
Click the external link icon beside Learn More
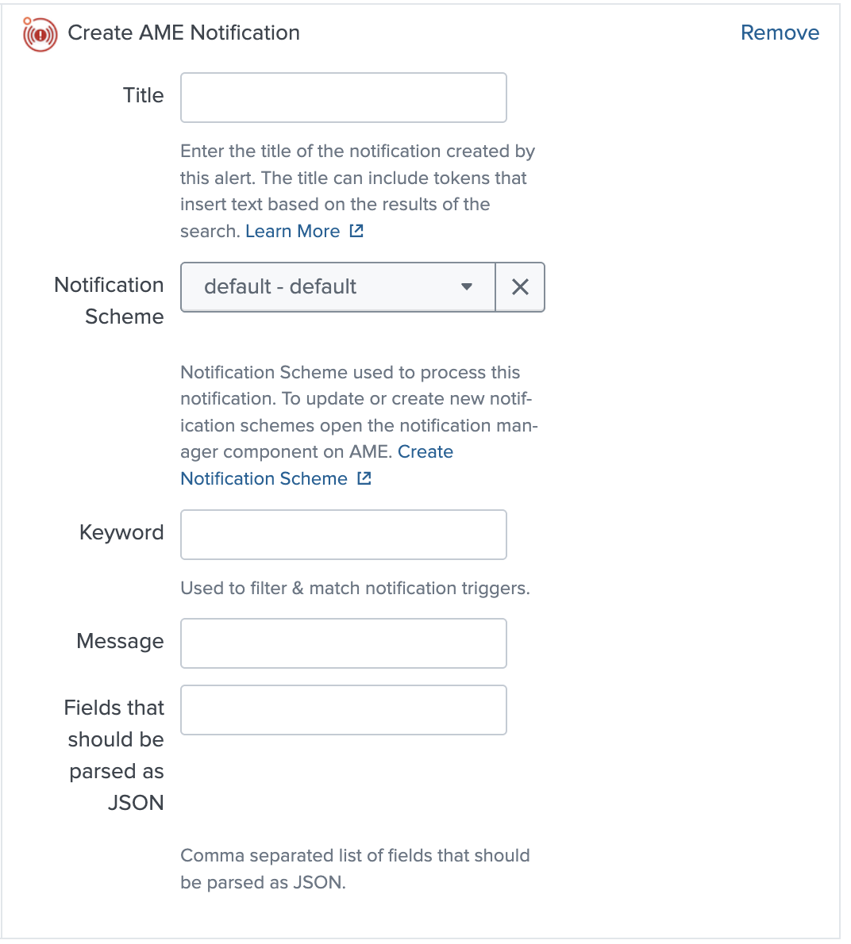click(356, 230)
